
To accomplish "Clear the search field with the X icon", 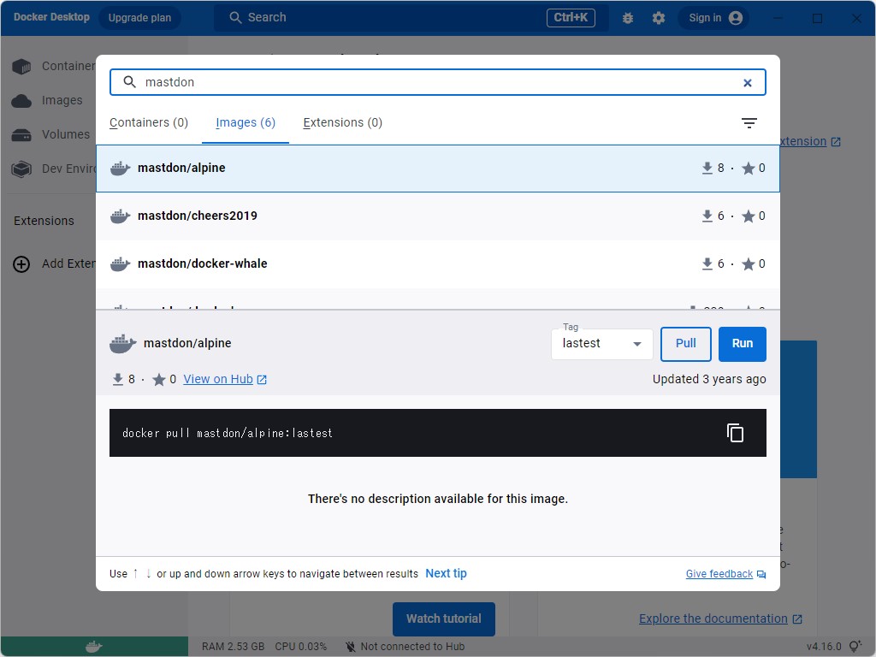I will point(747,83).
